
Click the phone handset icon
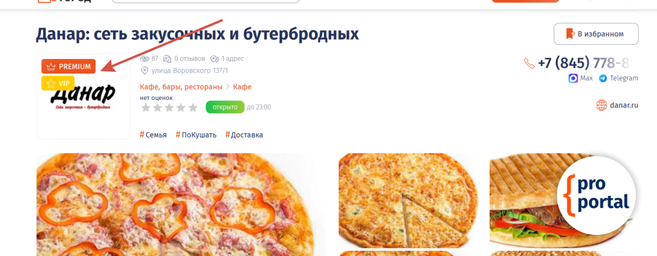[x=529, y=63]
